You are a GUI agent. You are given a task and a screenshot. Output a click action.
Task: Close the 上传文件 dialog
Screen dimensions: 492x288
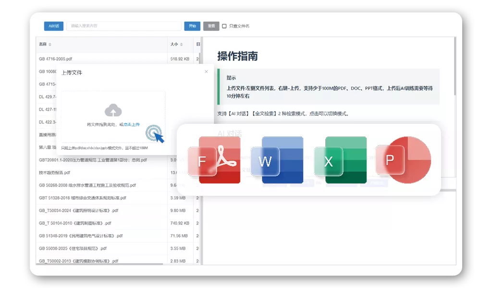(x=206, y=72)
